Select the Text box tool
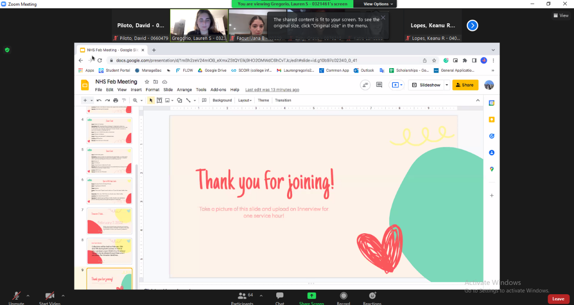This screenshot has height=305, width=574. pos(159,100)
